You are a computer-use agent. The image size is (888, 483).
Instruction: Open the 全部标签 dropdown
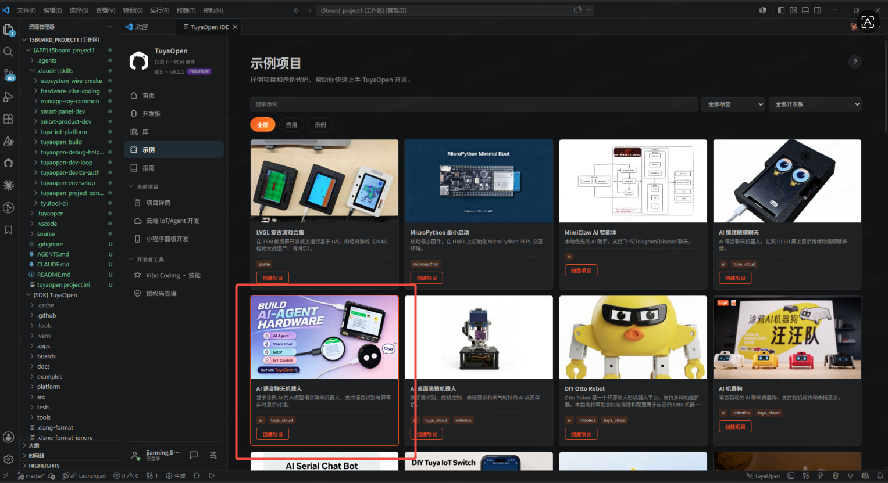point(734,104)
